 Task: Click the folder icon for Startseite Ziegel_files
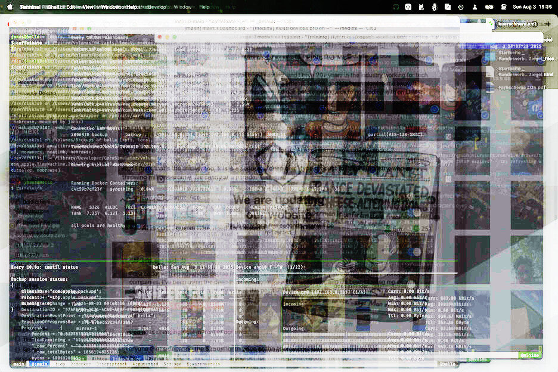pos(491,56)
